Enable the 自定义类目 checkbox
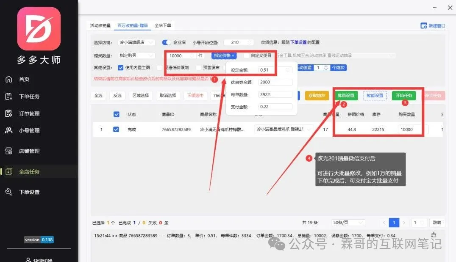456x262 pixels. coord(246,55)
